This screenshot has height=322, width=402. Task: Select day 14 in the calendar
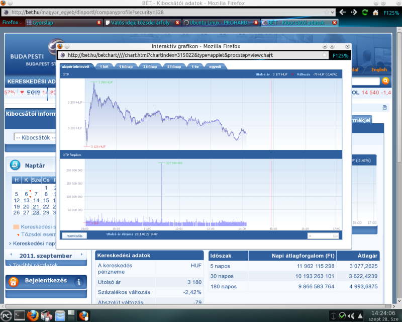point(36,200)
